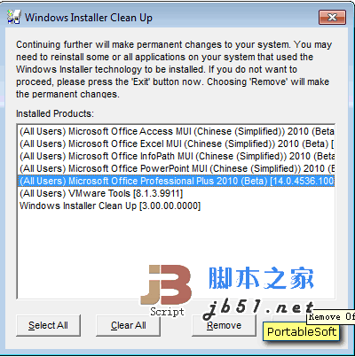Image resolution: width=355 pixels, height=357 pixels.
Task: Click the Windows Installer Clean Up title text
Action: [89, 18]
